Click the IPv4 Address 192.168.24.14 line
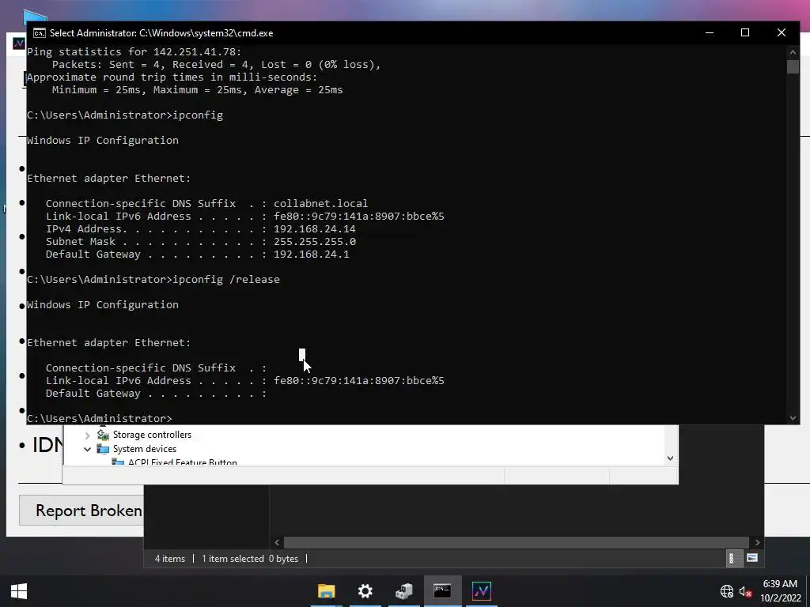Image resolution: width=810 pixels, height=607 pixels. (x=200, y=228)
